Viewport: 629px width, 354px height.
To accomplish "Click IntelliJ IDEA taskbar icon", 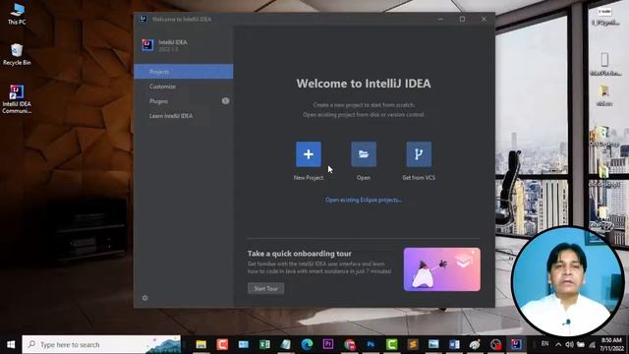I will pos(516,344).
